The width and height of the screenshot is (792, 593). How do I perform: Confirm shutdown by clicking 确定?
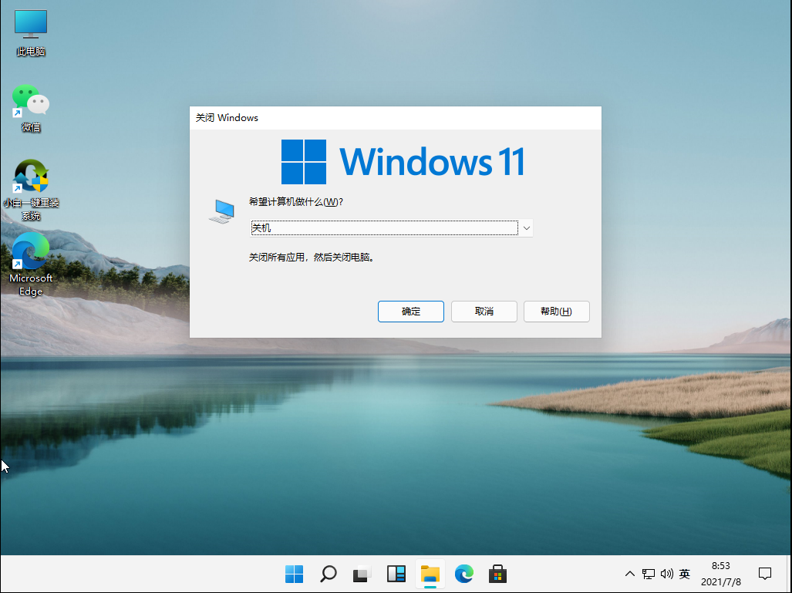tap(410, 312)
